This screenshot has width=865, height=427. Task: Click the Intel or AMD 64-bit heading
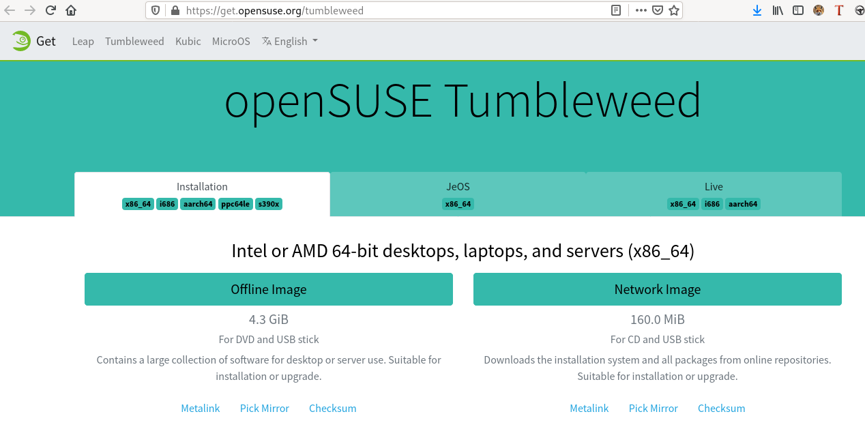click(x=463, y=251)
